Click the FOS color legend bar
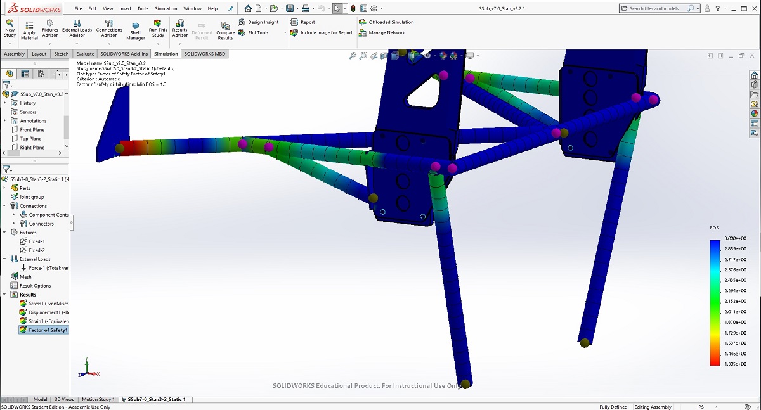 [714, 302]
